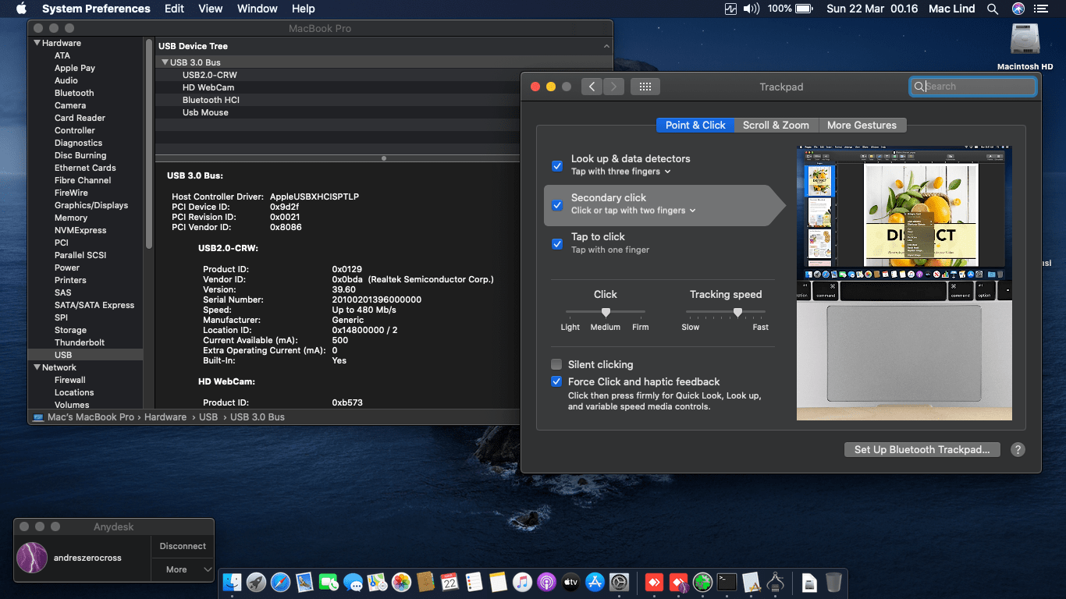
Task: Collapse USB Device Tree header chevron
Action: click(x=606, y=46)
